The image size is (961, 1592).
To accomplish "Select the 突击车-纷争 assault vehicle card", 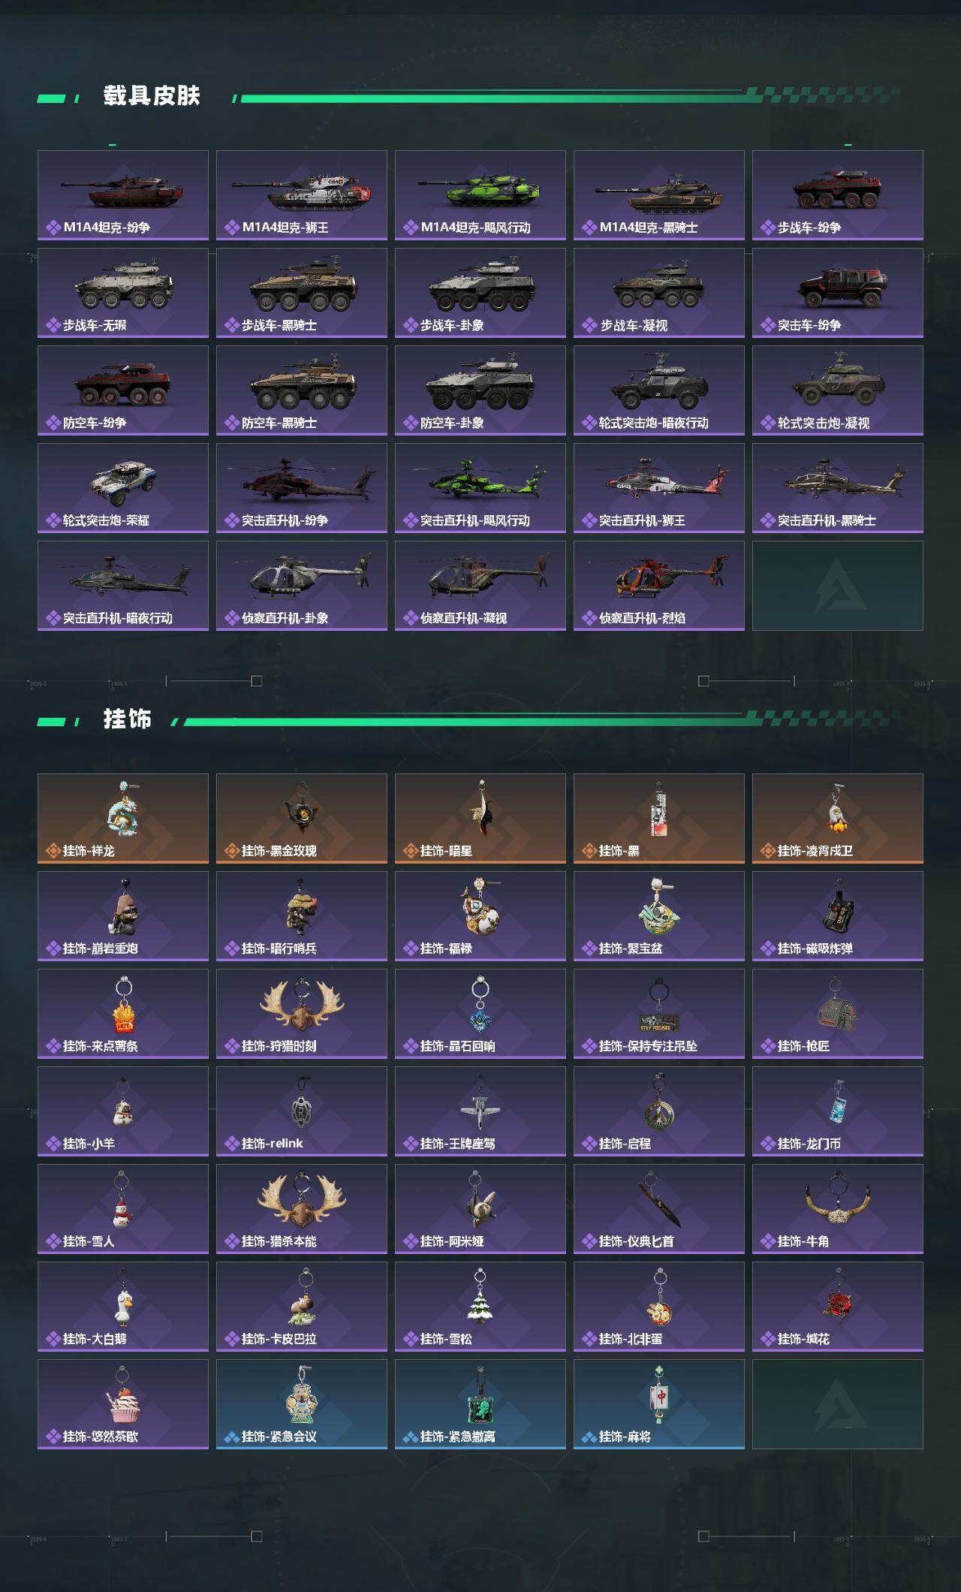I will [838, 293].
